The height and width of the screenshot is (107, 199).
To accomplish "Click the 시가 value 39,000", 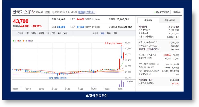I will [61, 27].
